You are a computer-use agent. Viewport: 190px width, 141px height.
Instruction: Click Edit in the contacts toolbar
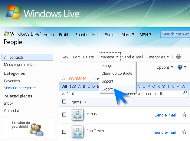76,57
